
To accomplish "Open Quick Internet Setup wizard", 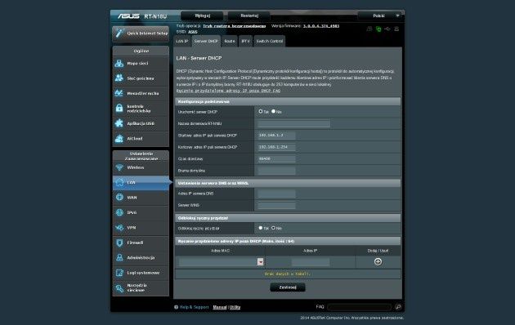I will click(x=141, y=33).
